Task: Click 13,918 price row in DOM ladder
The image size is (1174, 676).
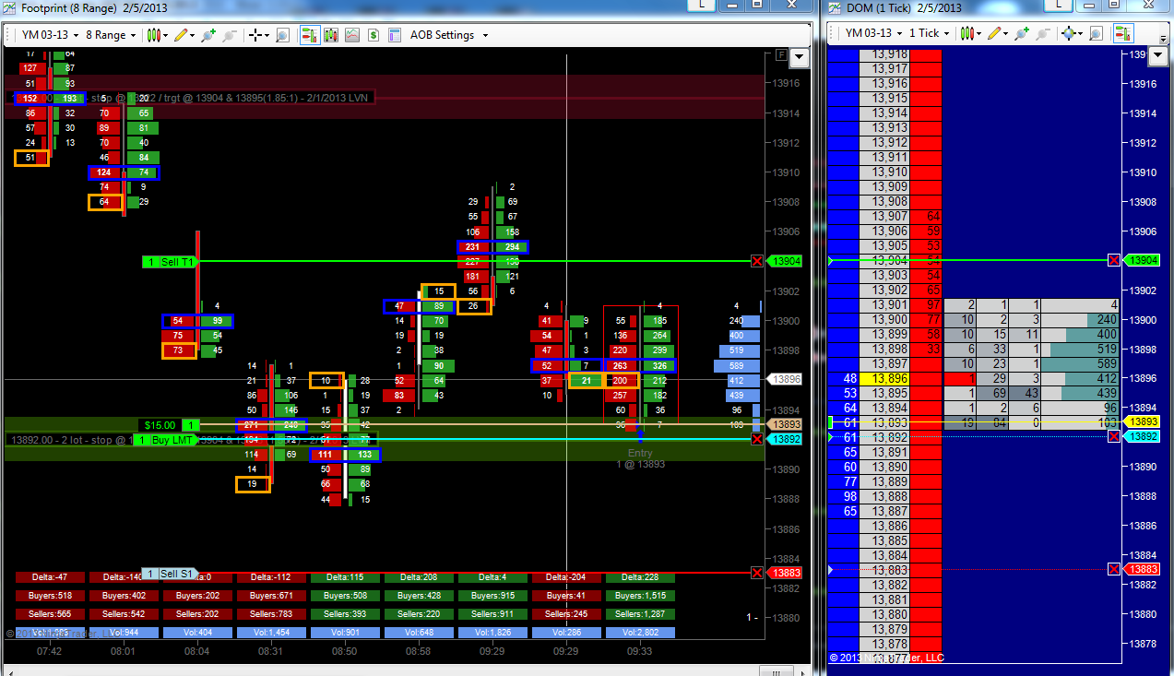Action: [x=884, y=54]
